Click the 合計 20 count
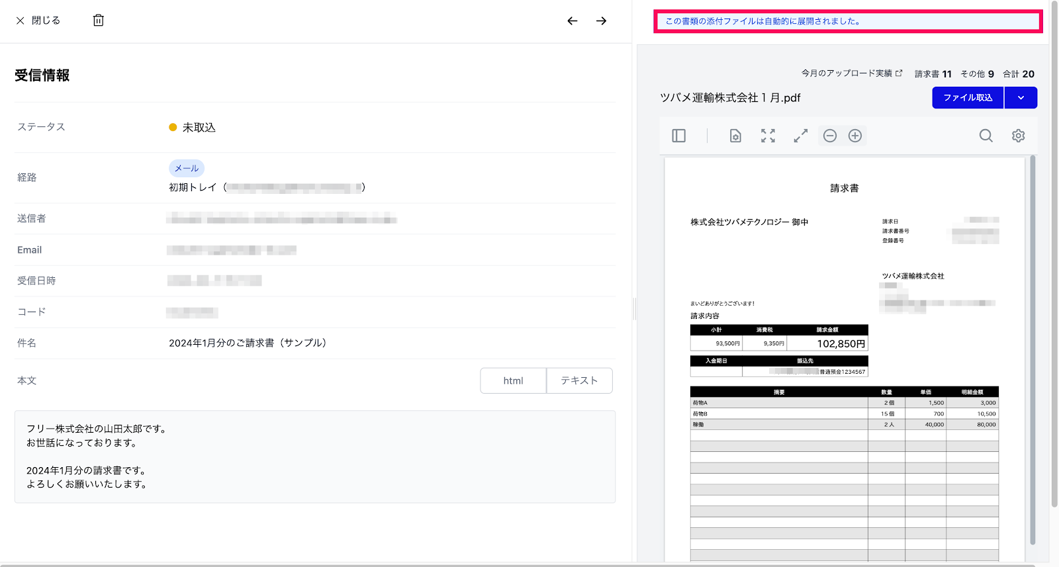Screen dimensions: 1059x567 [1019, 74]
